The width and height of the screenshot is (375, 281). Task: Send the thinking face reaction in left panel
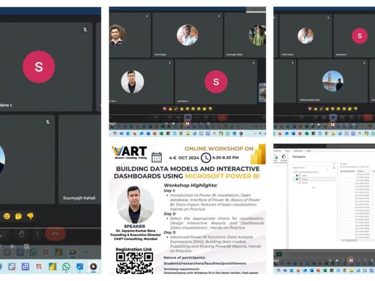[18, 216]
